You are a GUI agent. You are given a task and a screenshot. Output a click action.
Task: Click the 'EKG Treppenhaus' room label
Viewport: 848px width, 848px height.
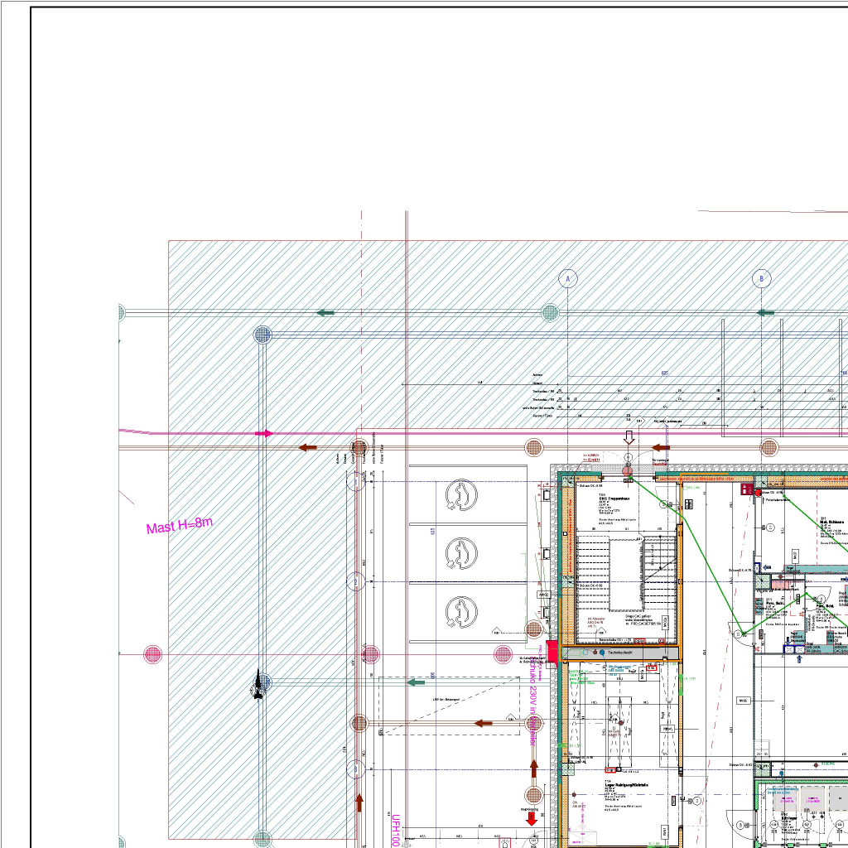pyautogui.click(x=614, y=498)
